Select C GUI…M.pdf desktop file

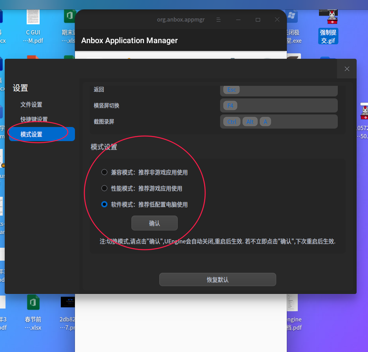tap(33, 27)
